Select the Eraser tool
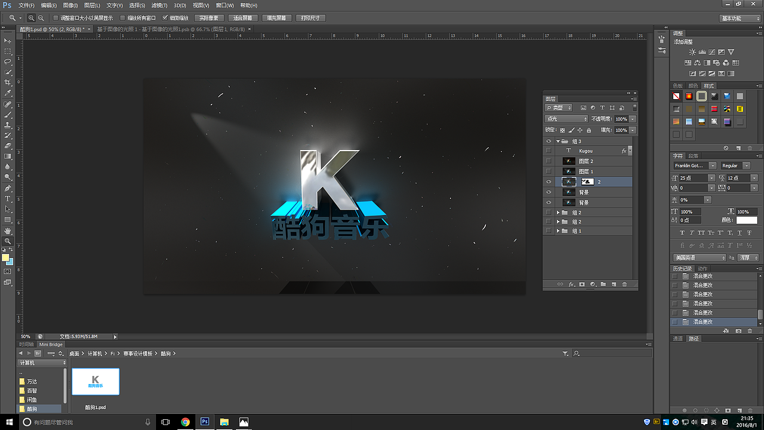The width and height of the screenshot is (764, 430). tap(8, 146)
